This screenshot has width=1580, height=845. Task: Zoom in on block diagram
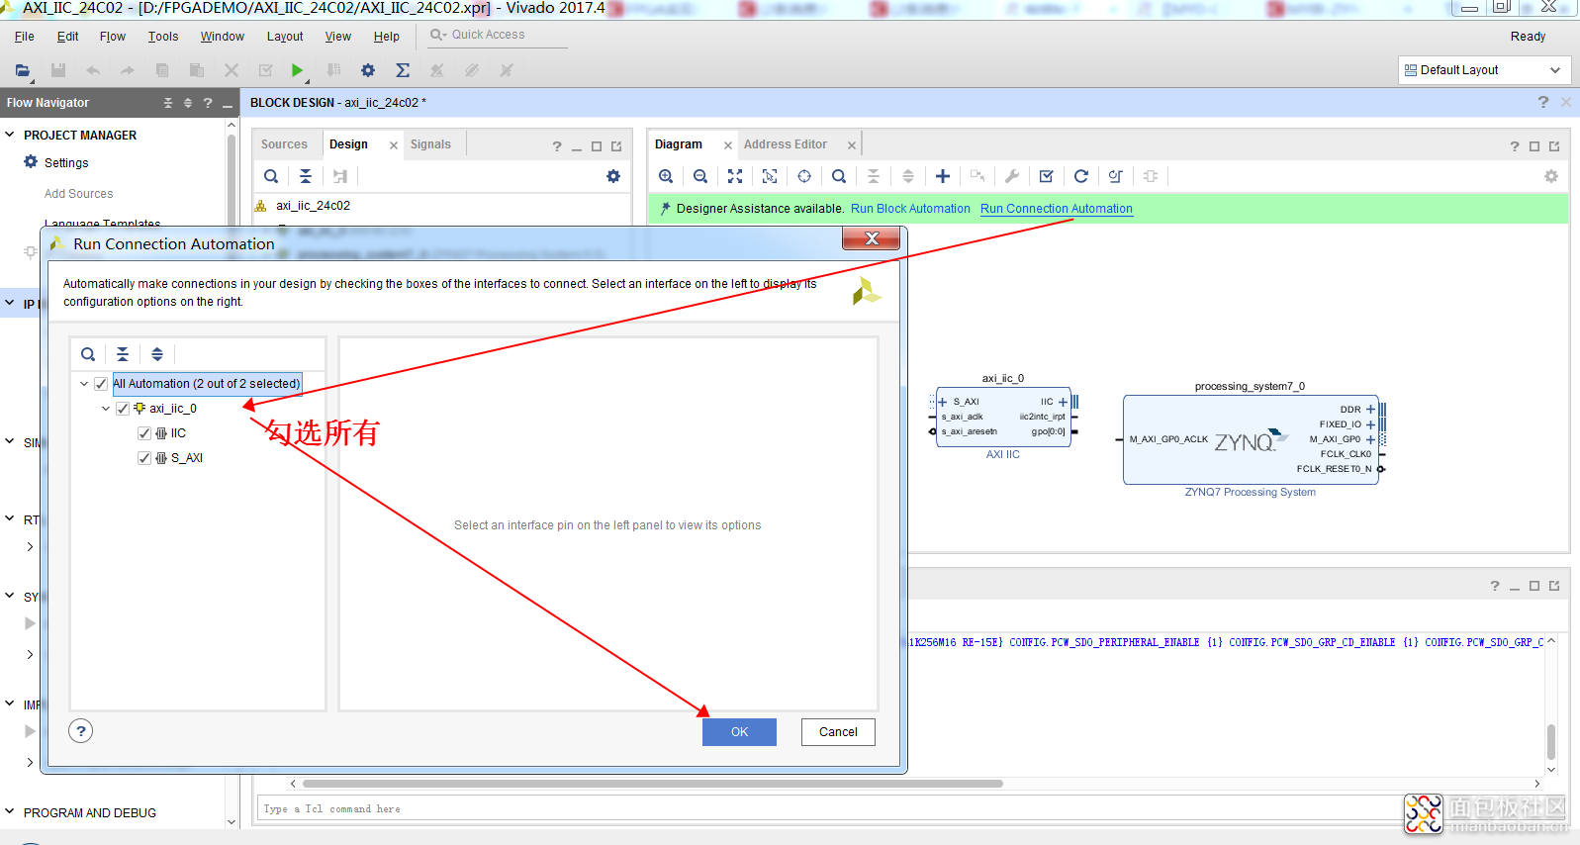(x=666, y=176)
